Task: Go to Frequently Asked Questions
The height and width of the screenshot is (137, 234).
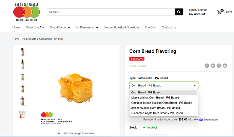Action: coord(121,27)
